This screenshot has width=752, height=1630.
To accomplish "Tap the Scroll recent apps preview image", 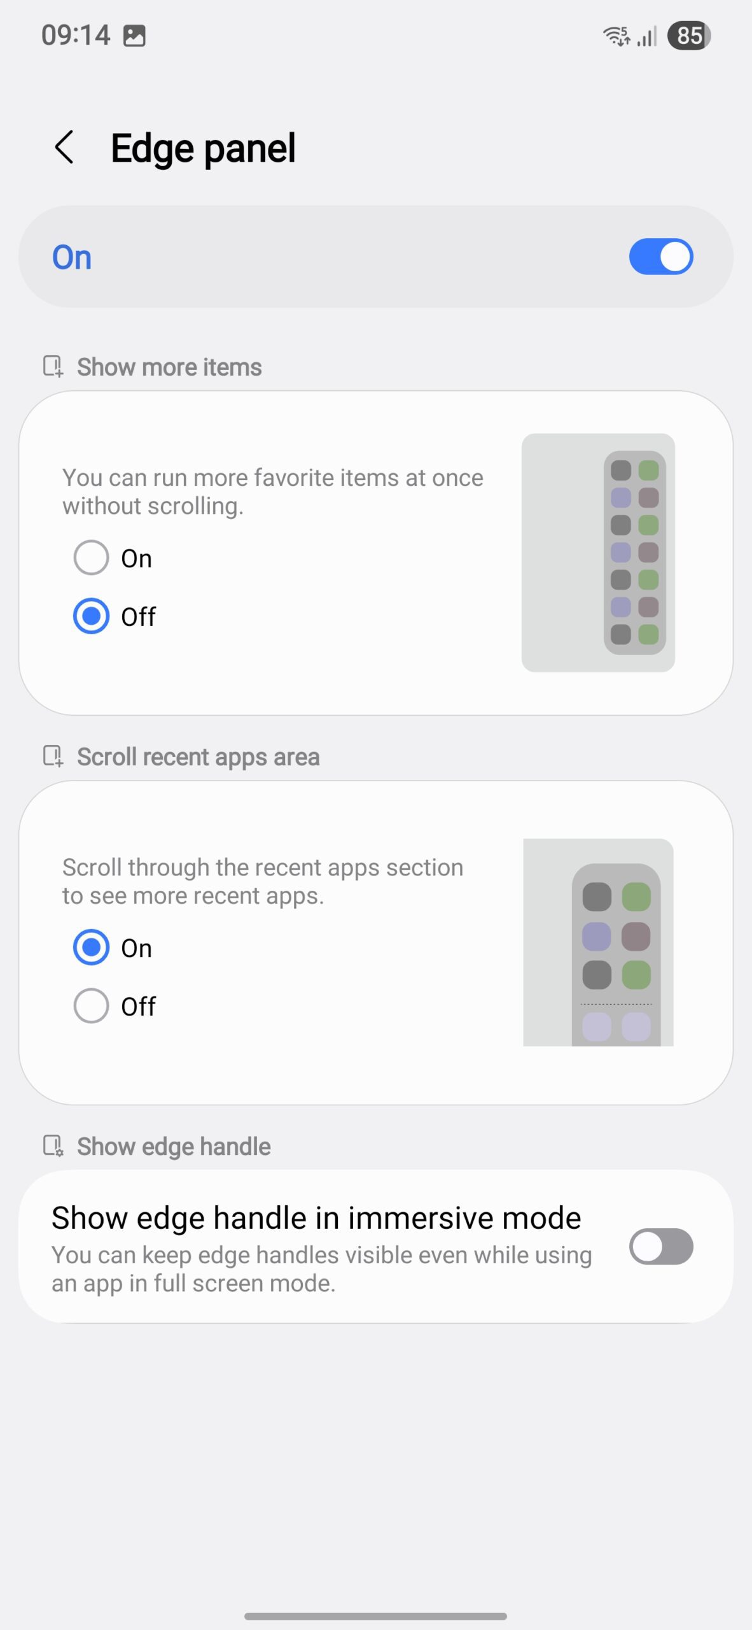I will pos(598,942).
